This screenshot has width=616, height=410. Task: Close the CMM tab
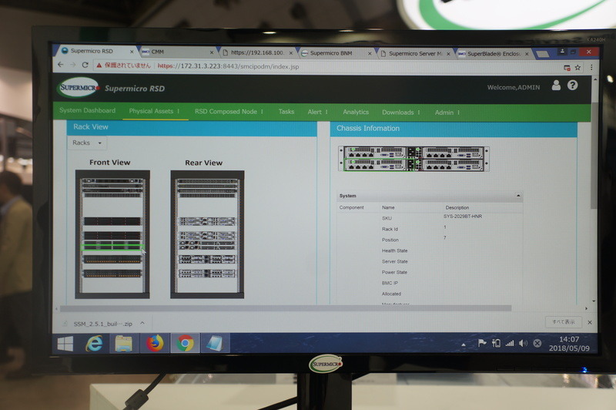tap(212, 52)
